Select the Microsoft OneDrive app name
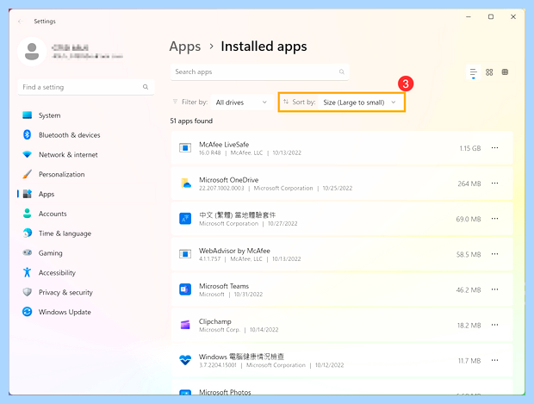534x404 pixels. (x=229, y=180)
